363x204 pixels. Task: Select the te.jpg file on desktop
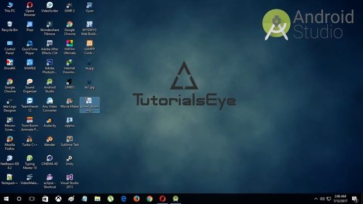[x=90, y=65]
